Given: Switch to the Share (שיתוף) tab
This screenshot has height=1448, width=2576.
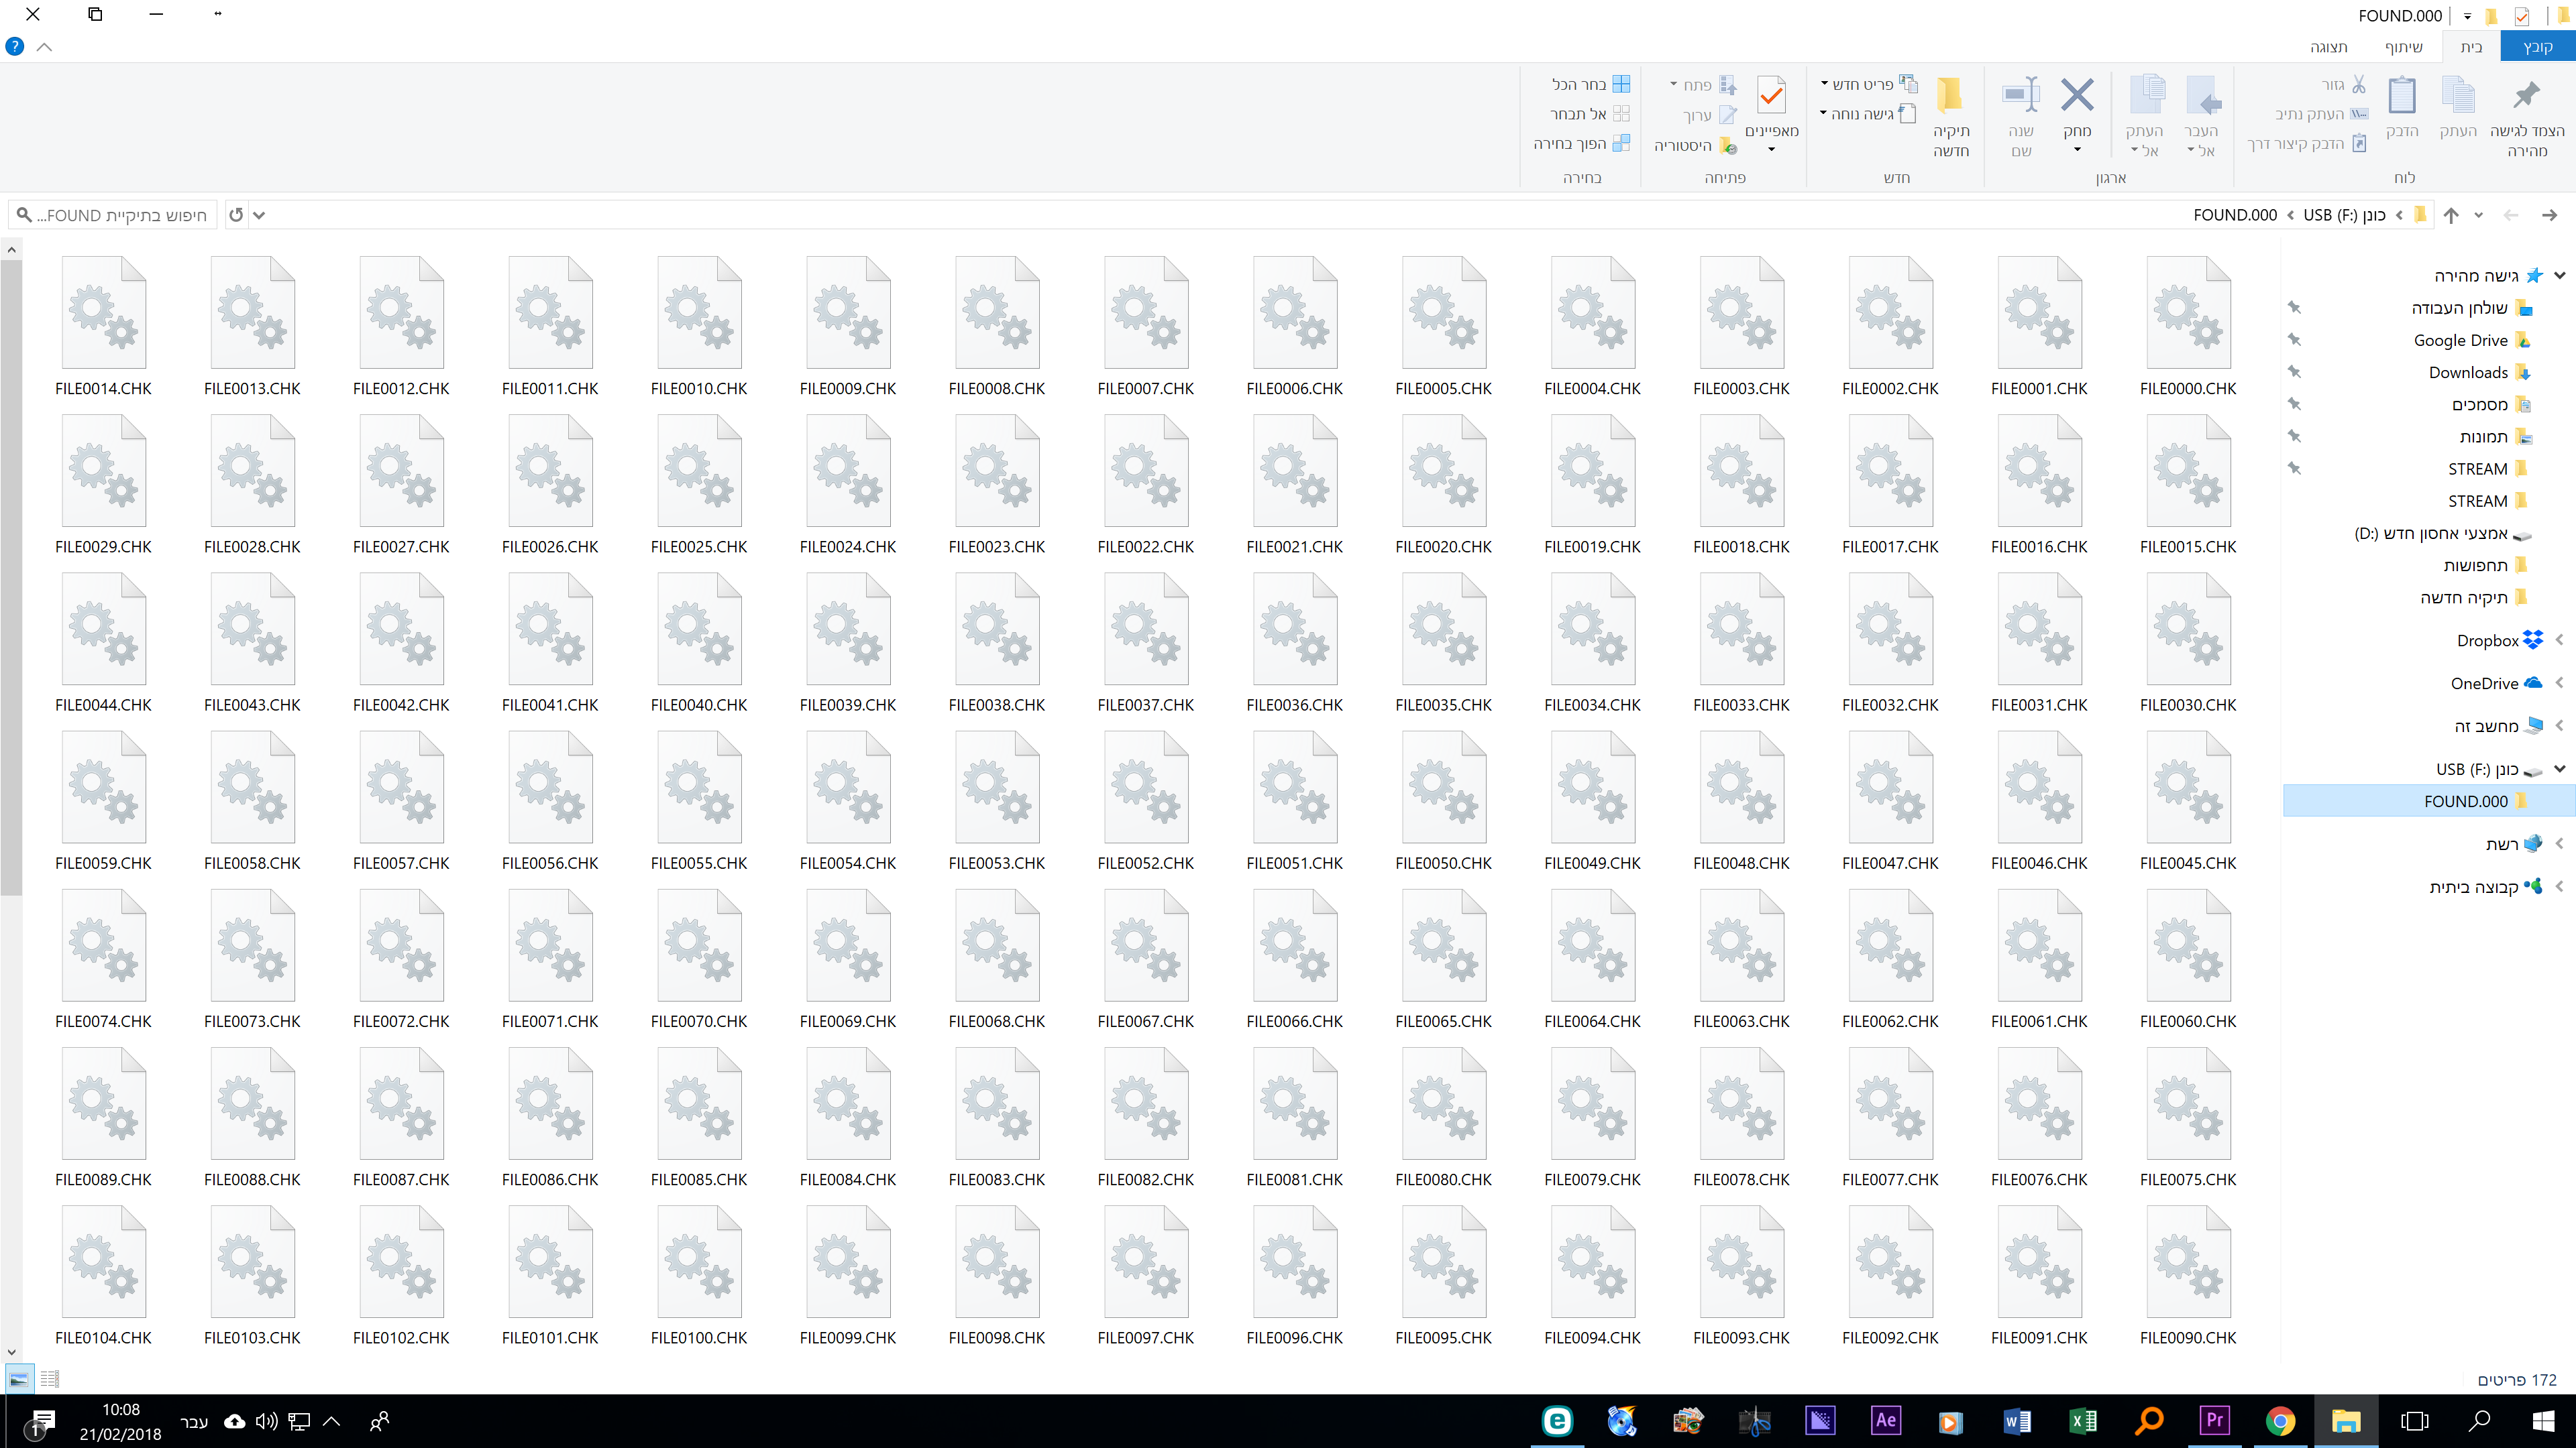Looking at the screenshot, I should coord(2403,47).
